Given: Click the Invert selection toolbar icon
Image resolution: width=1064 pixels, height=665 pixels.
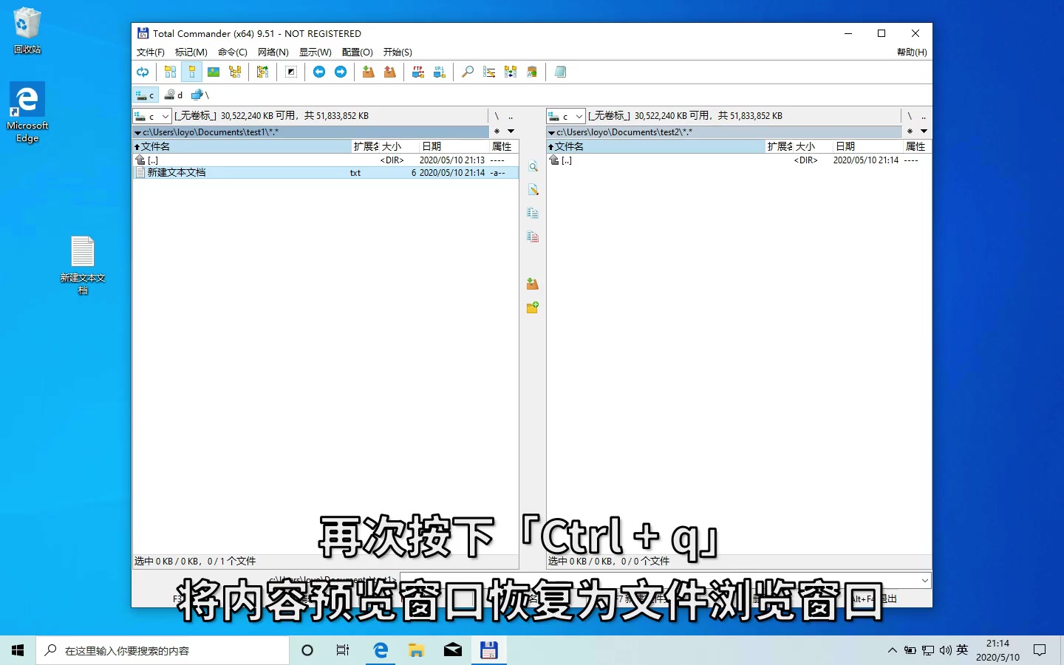Looking at the screenshot, I should coord(291,72).
